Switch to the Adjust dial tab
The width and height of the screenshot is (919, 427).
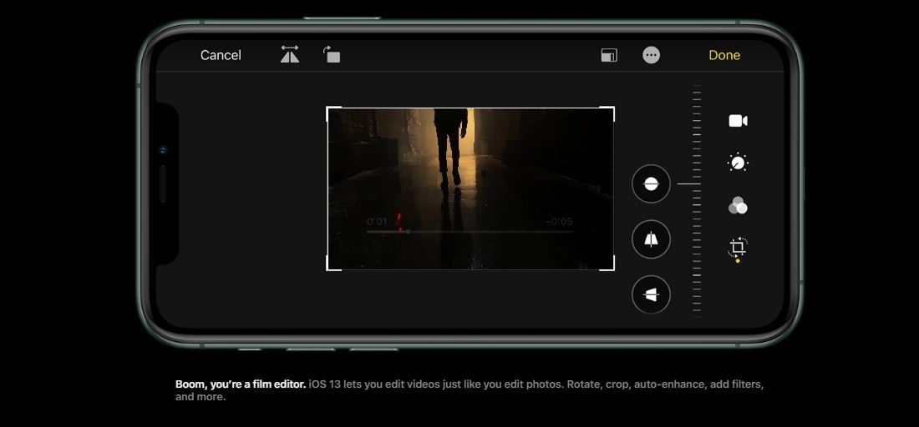(738, 163)
